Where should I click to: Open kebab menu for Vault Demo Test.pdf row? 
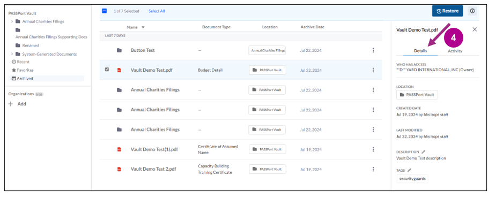(373, 70)
